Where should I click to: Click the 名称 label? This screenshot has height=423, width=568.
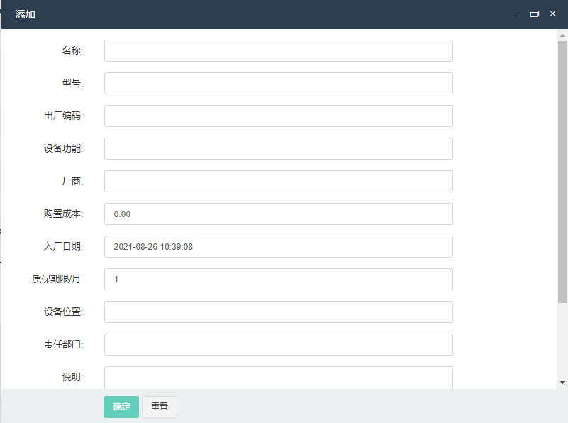(72, 50)
